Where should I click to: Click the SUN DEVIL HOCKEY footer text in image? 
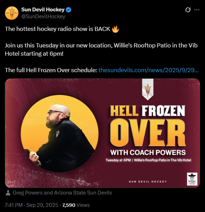148,181
